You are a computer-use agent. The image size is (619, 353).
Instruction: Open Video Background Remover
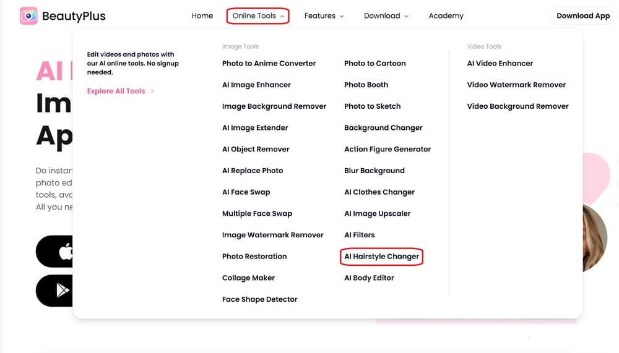[x=517, y=106]
